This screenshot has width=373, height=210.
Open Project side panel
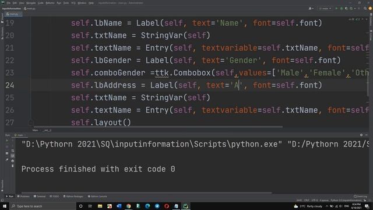[x=2, y=18]
